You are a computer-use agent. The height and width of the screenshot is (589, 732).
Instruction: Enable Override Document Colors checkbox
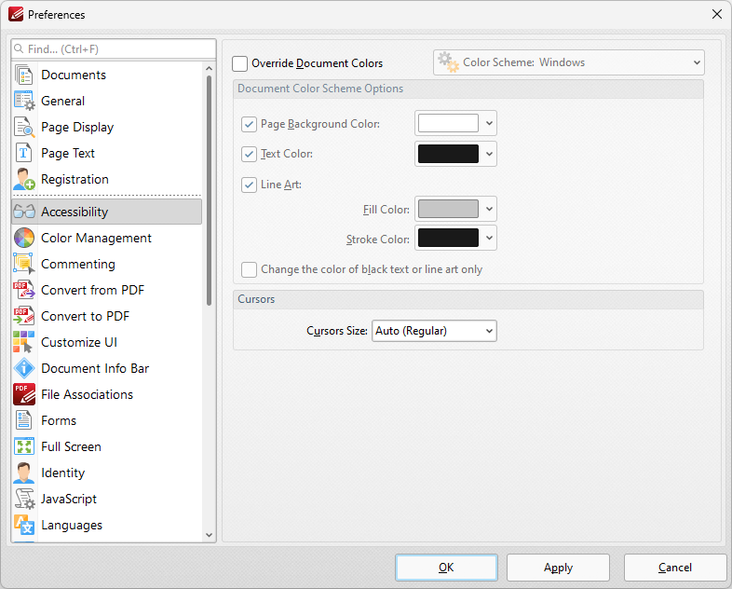(240, 63)
